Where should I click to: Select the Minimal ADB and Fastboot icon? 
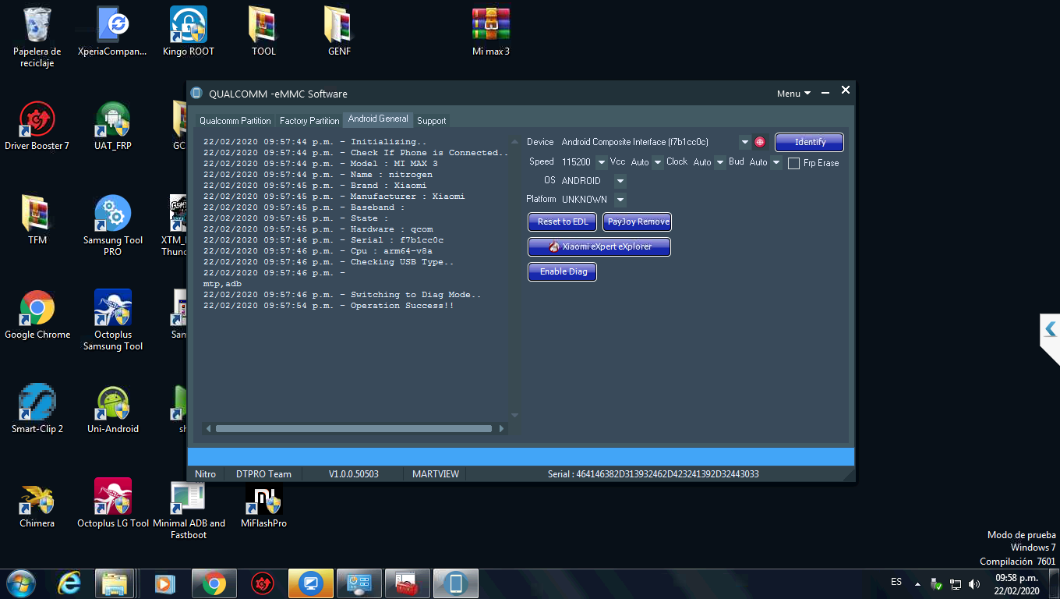pyautogui.click(x=189, y=509)
